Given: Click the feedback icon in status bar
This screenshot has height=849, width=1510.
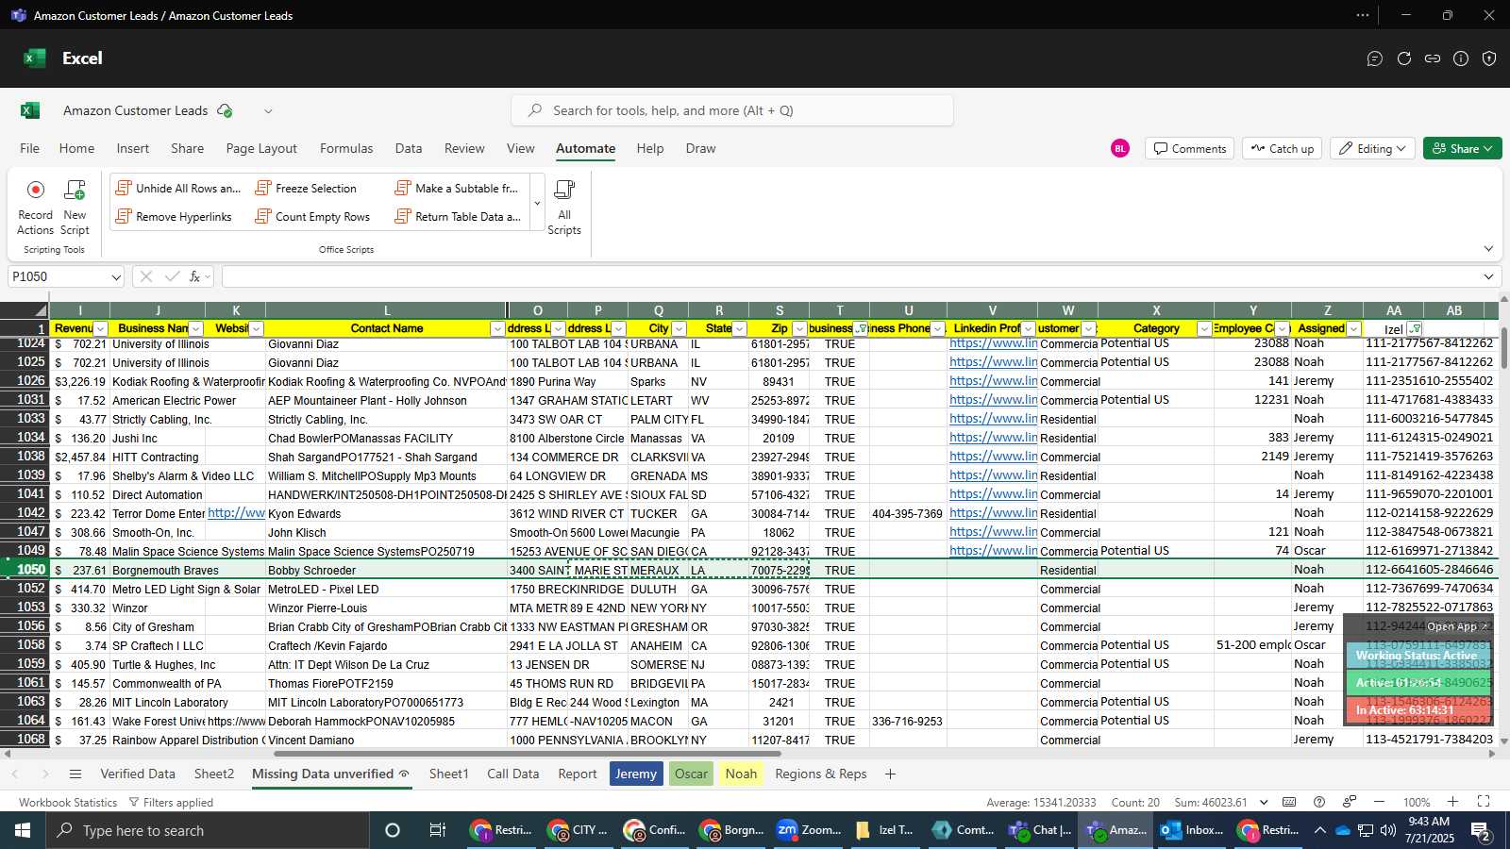Looking at the screenshot, I should click(1350, 802).
